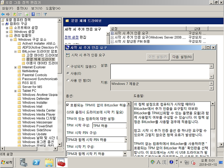Click the Forward arrow toolbar icon
The height and width of the screenshot is (168, 224).
coord(8,14)
